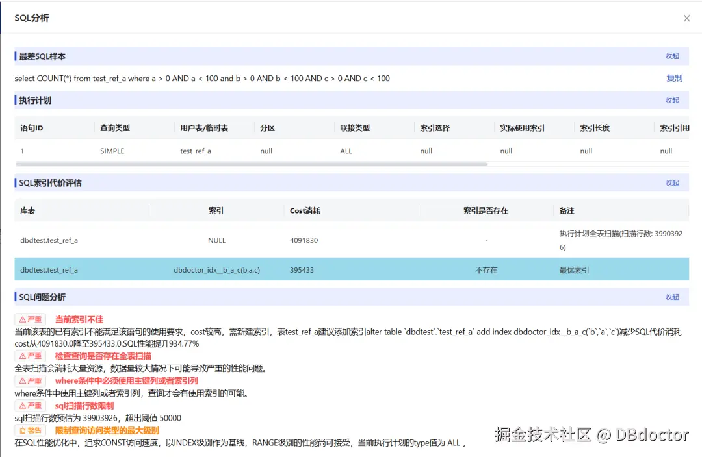Click the 警告 badge beside 限制查询访问类型的最大级别
The width and height of the screenshot is (702, 457).
30,430
